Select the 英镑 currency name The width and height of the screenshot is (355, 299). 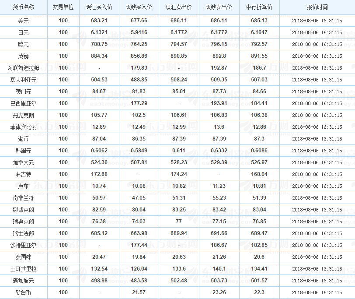[24, 56]
